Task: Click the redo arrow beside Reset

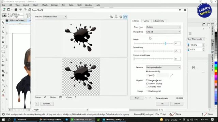Action: tap(150, 98)
